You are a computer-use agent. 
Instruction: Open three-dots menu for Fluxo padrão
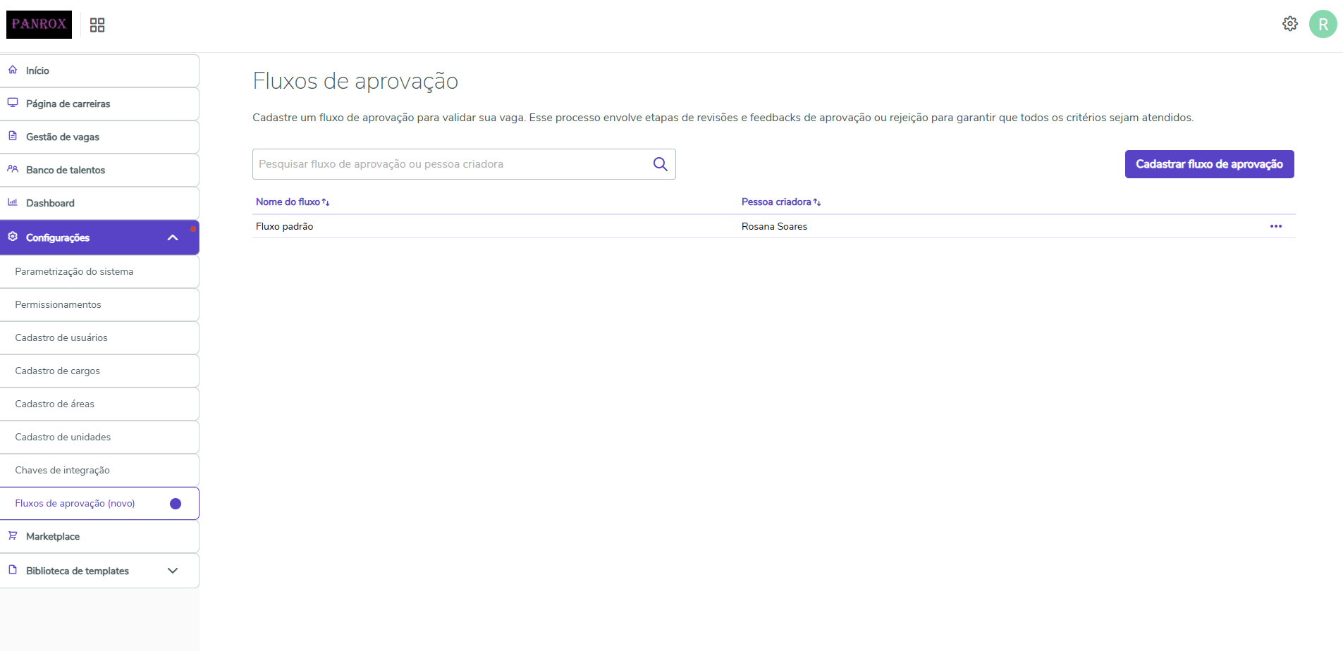click(x=1276, y=226)
